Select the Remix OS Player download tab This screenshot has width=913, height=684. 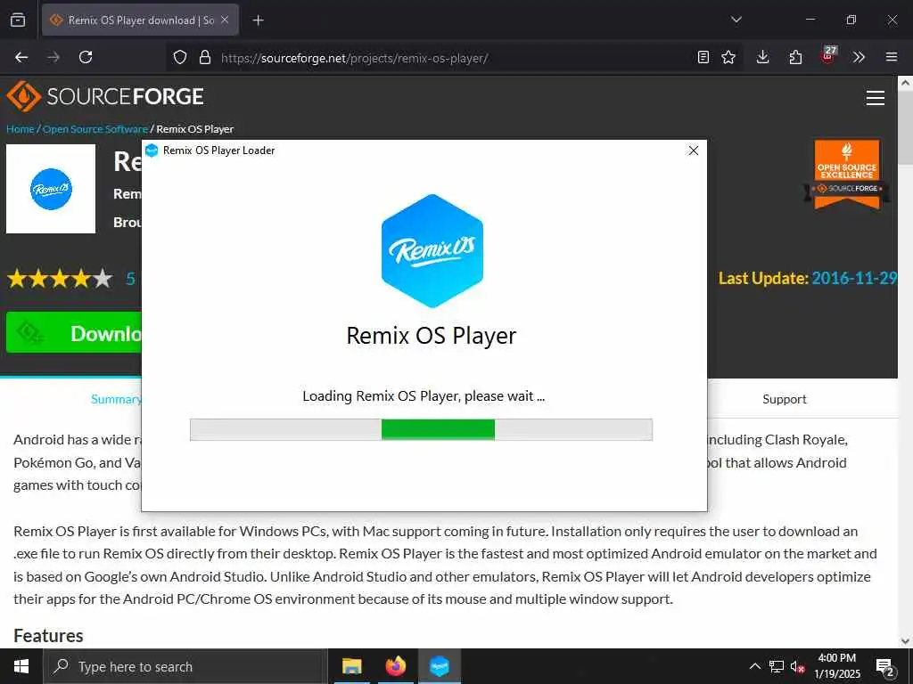coord(140,20)
